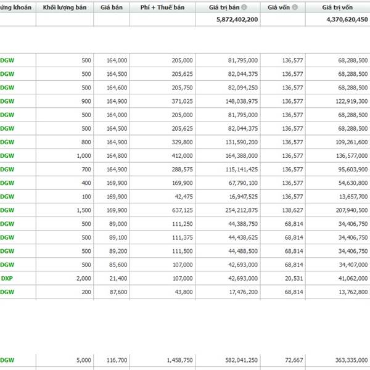The width and height of the screenshot is (370, 370).
Task: Click cost price 138,627
Action: [292, 210]
